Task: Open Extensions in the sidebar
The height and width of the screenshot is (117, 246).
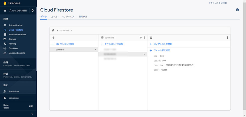Action: [x=13, y=98]
